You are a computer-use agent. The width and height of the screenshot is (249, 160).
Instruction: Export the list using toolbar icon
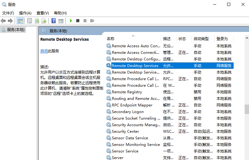(44, 21)
